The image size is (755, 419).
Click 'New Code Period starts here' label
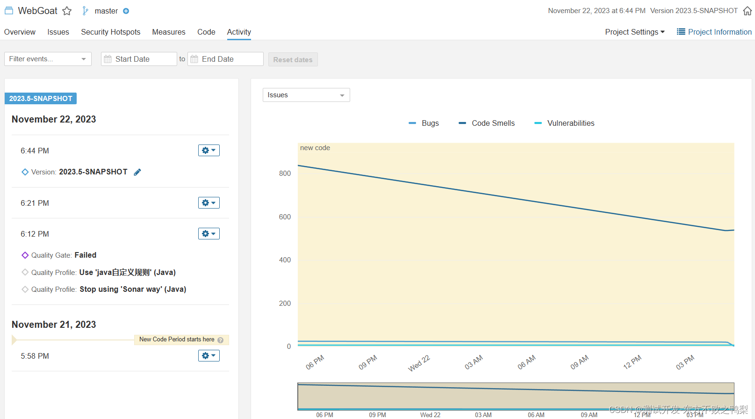pyautogui.click(x=177, y=340)
